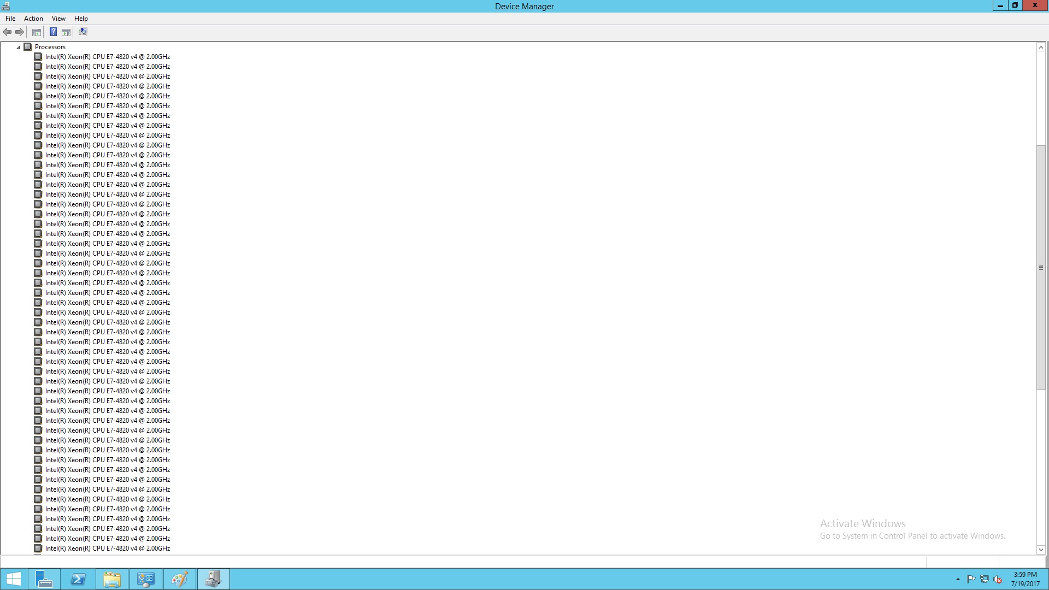Open the Help menu
1049x590 pixels.
click(81, 19)
